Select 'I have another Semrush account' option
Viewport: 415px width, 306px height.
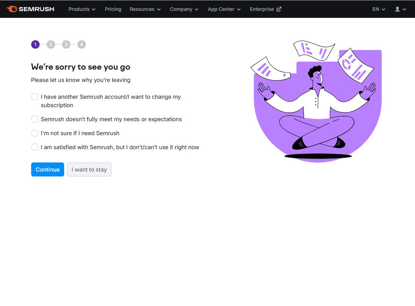point(35,97)
